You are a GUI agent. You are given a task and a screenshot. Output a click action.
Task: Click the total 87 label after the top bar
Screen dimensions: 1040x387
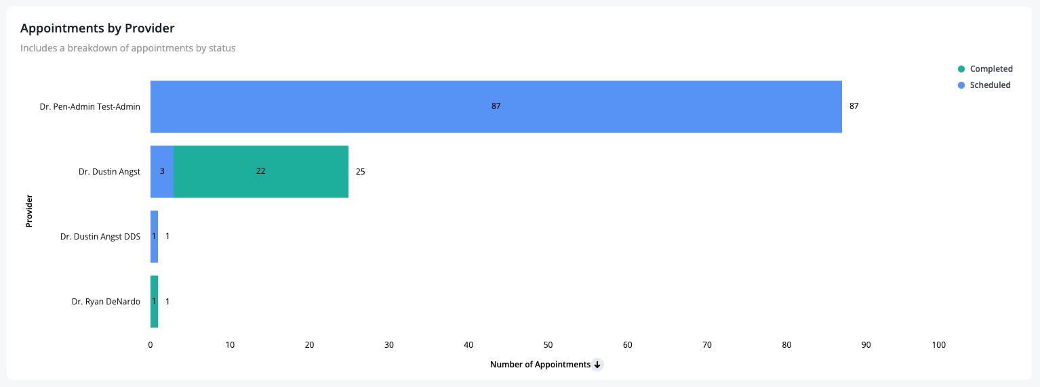854,107
